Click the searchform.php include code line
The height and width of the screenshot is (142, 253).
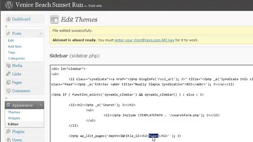pos(162,115)
